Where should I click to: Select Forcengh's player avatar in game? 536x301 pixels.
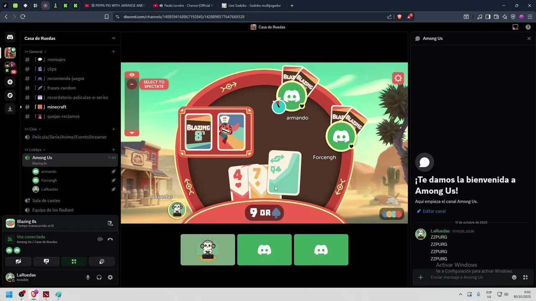pyautogui.click(x=341, y=136)
